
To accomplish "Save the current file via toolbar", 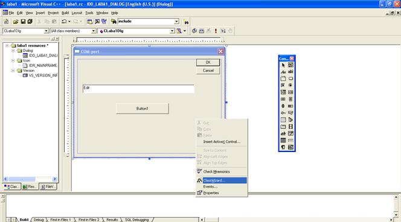I will pyautogui.click(x=23, y=22).
